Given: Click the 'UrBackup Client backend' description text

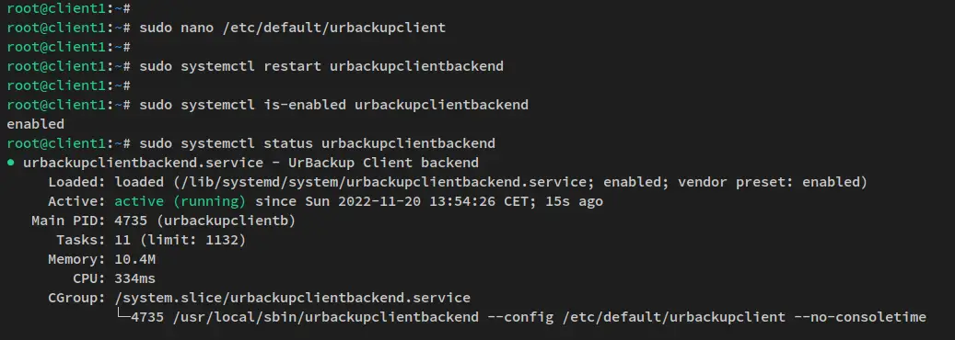Looking at the screenshot, I should coord(383,163).
